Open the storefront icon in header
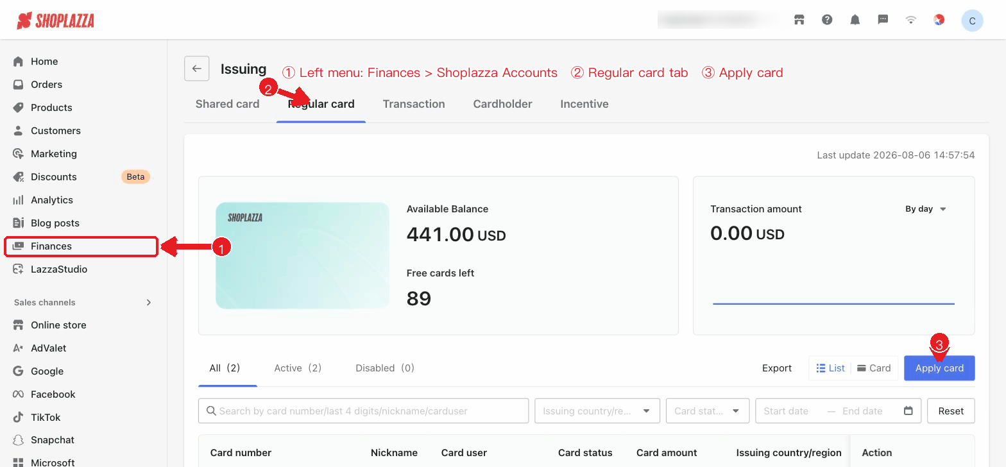1006x467 pixels. tap(799, 20)
